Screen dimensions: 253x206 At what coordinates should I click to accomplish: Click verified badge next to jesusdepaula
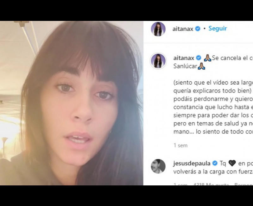(x=215, y=163)
